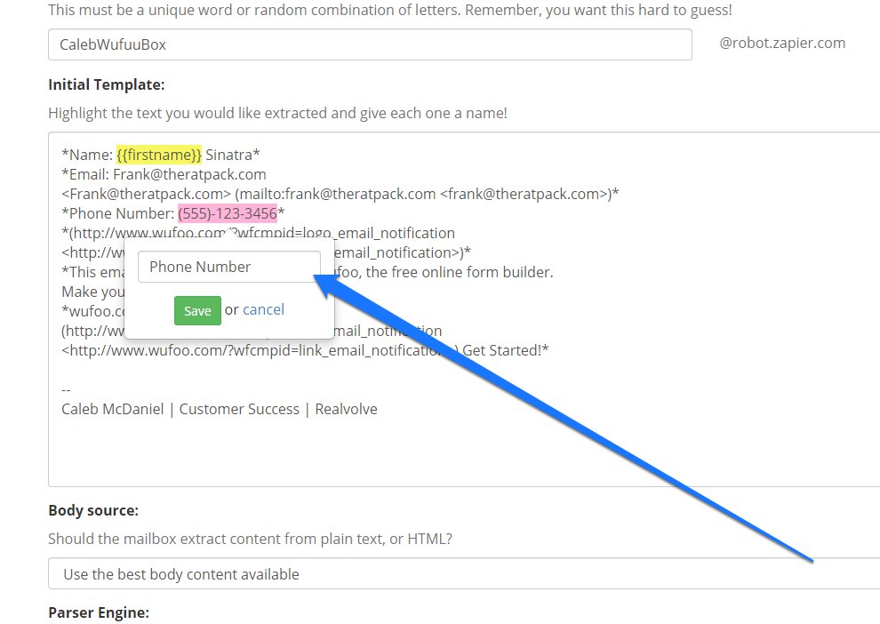Click the CalebWufuuBox mailbox address field

(x=369, y=44)
